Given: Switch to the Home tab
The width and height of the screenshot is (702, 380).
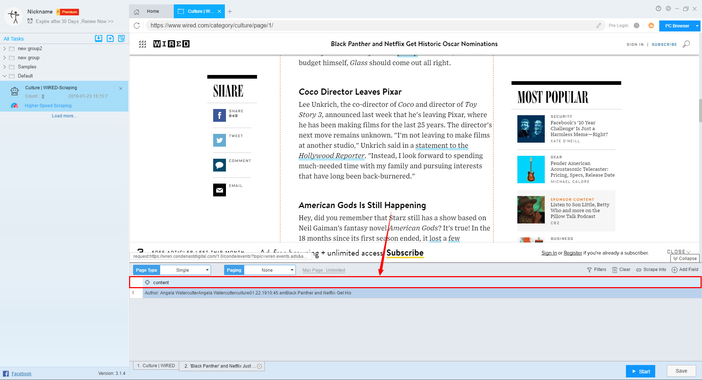Looking at the screenshot, I should (x=151, y=11).
